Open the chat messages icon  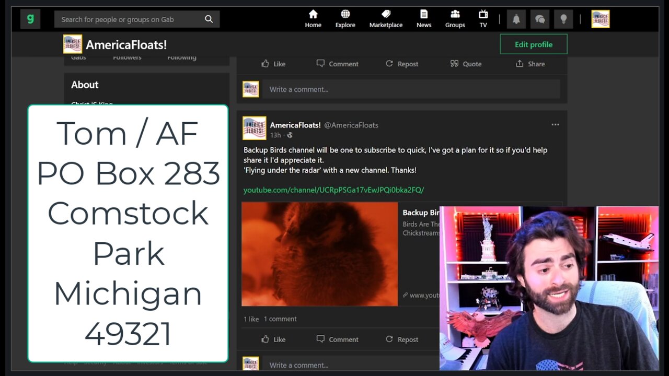tap(540, 19)
